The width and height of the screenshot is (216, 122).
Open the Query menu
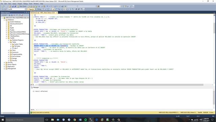pyautogui.click(x=14, y=4)
